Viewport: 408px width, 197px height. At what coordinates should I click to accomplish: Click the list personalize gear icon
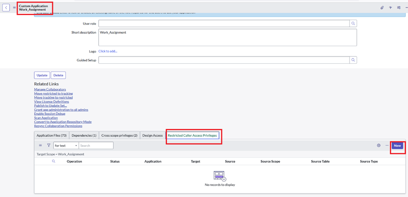click(378, 145)
